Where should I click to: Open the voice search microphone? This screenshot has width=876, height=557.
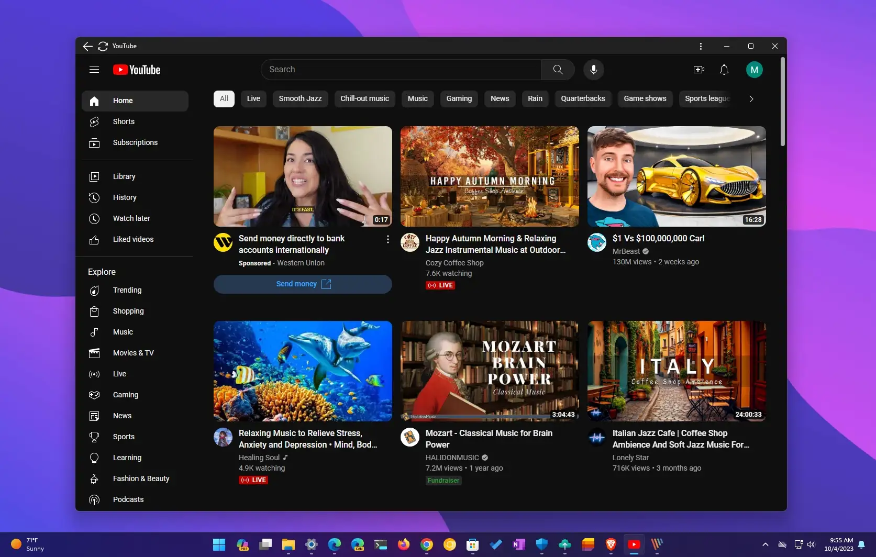[x=593, y=70]
